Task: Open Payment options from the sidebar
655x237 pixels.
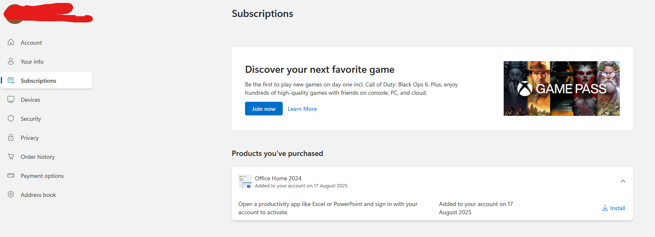Action: (x=42, y=176)
